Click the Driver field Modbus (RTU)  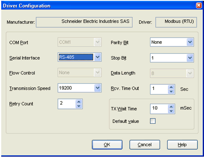coord(176,22)
